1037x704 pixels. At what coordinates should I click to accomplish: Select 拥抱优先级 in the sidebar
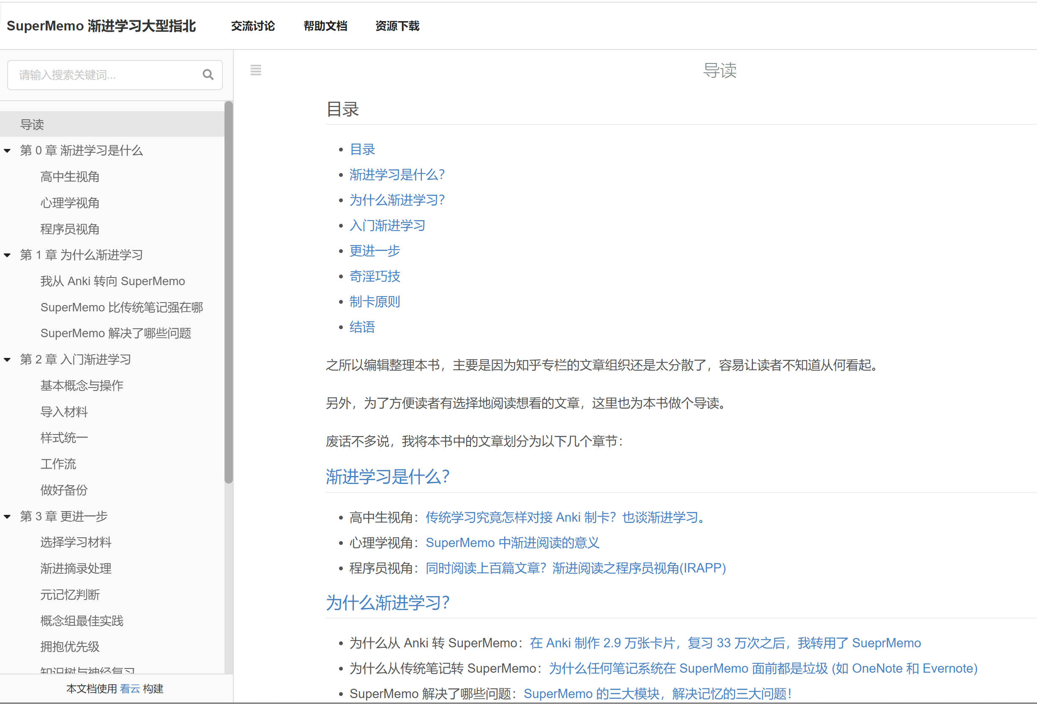click(x=70, y=646)
